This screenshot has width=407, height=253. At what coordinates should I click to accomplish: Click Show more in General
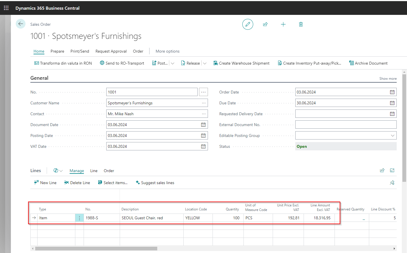pyautogui.click(x=388, y=79)
